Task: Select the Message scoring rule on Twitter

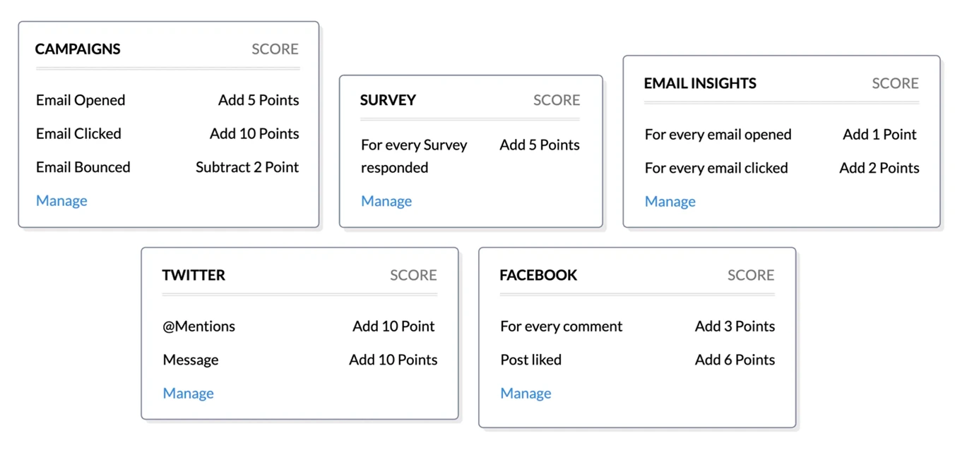Action: coord(190,360)
